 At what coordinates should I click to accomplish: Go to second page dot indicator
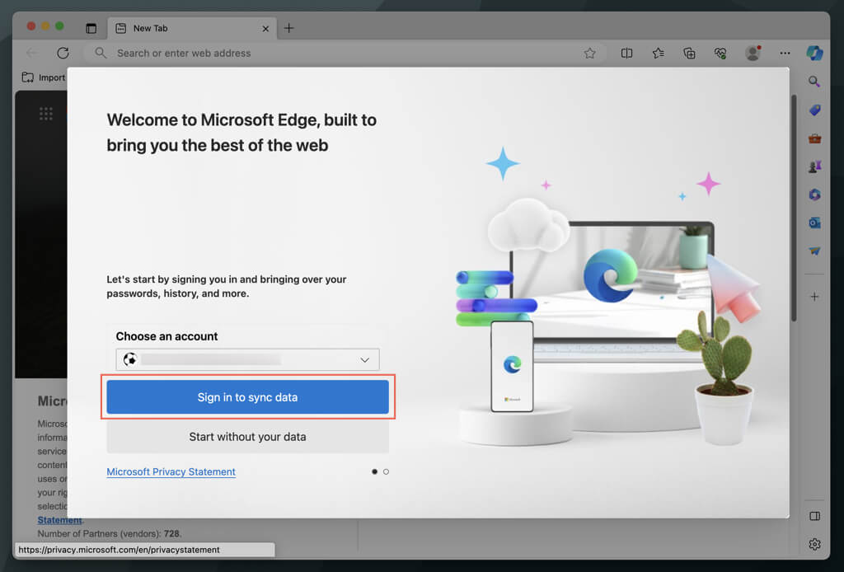(x=386, y=472)
